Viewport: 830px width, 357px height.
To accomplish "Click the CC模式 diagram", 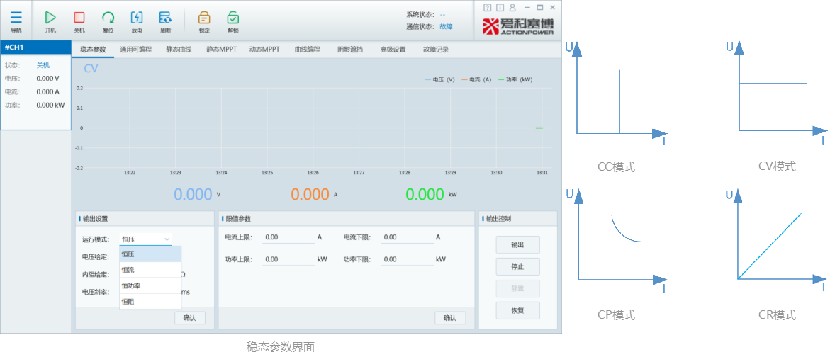I will click(x=617, y=93).
